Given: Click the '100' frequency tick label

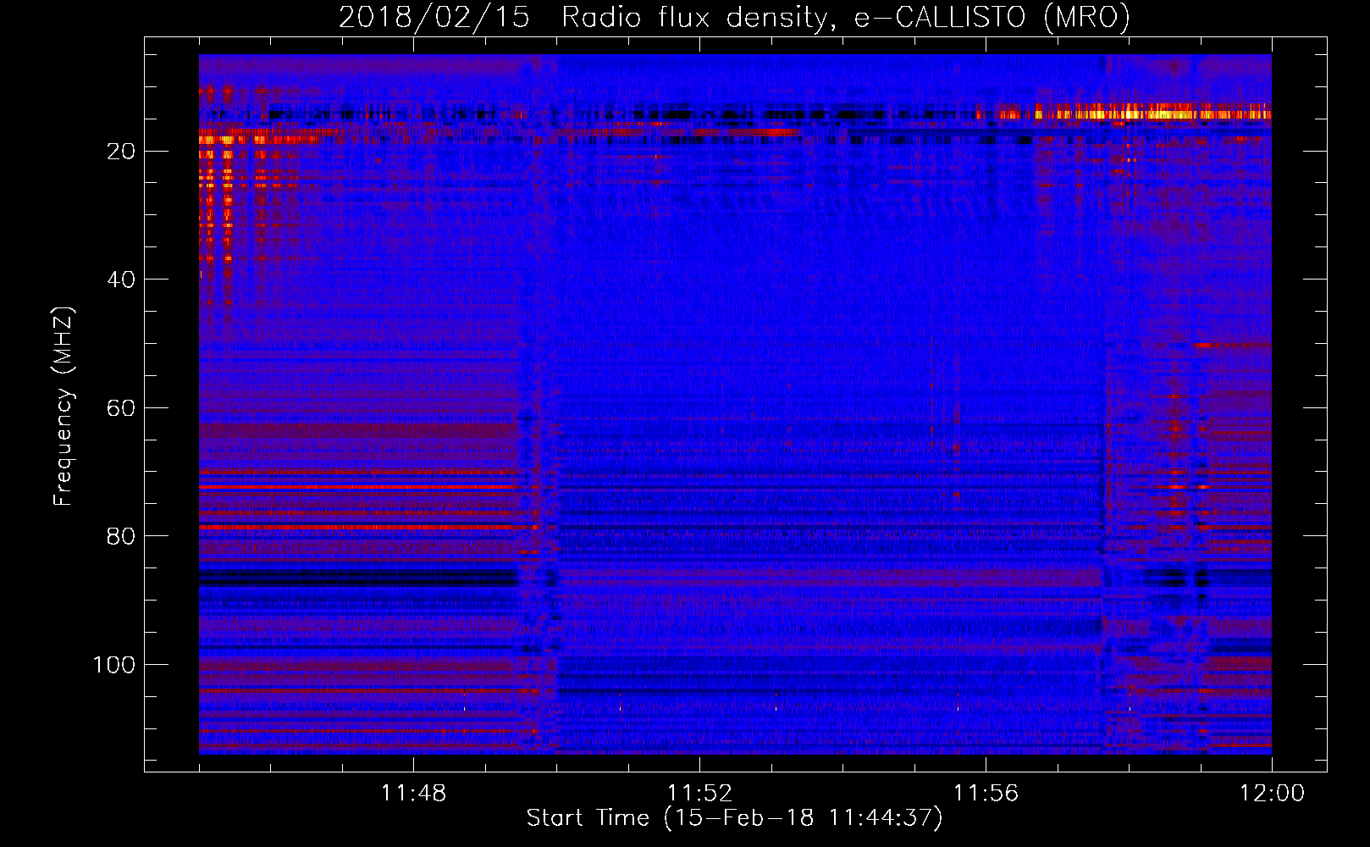Looking at the screenshot, I should (114, 665).
